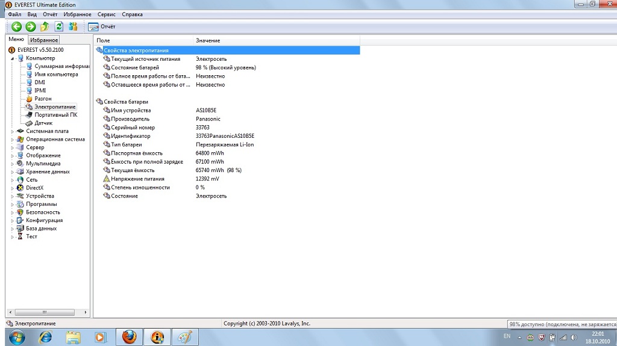Click the volume icon in system tray
The width and height of the screenshot is (617, 346).
coord(574,338)
